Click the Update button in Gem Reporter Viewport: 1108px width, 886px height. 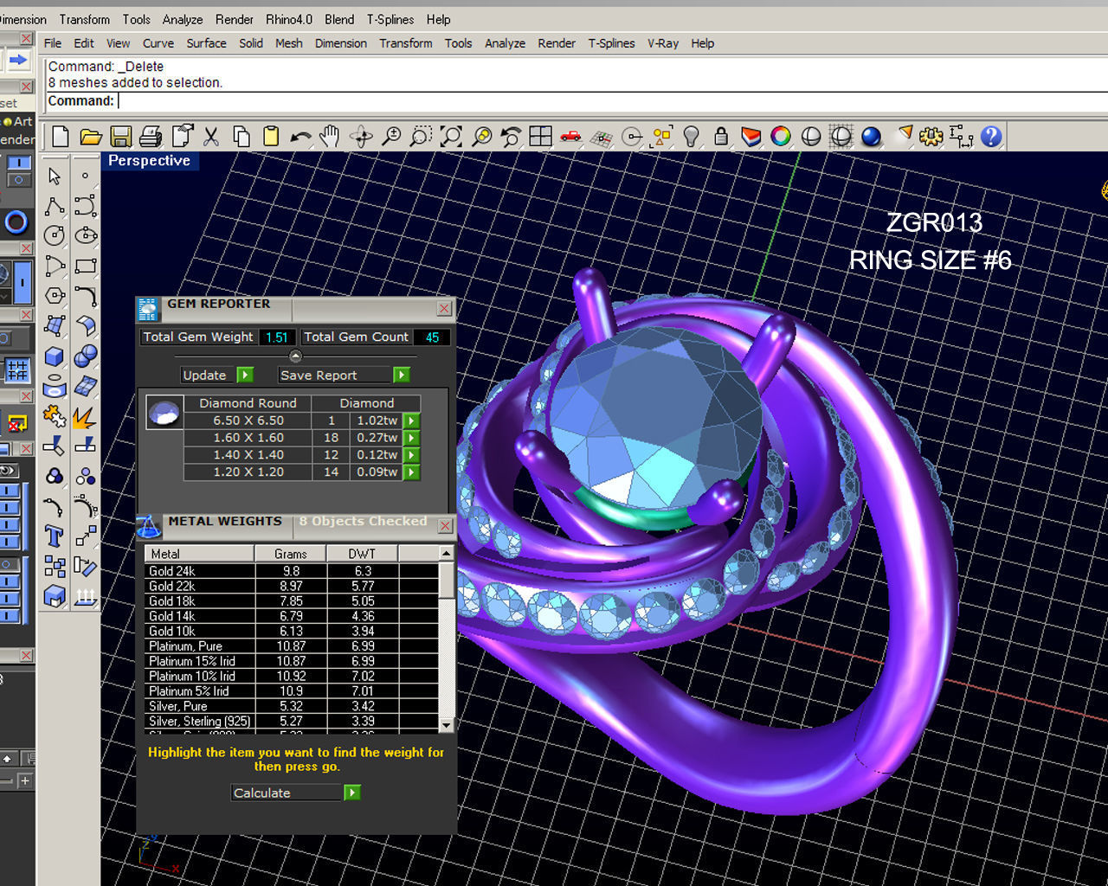(208, 375)
